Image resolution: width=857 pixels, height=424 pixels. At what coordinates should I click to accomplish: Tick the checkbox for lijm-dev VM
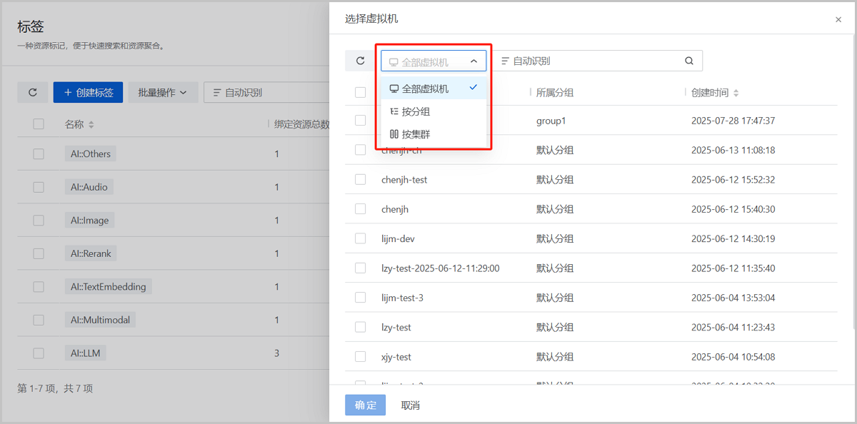[x=361, y=238]
